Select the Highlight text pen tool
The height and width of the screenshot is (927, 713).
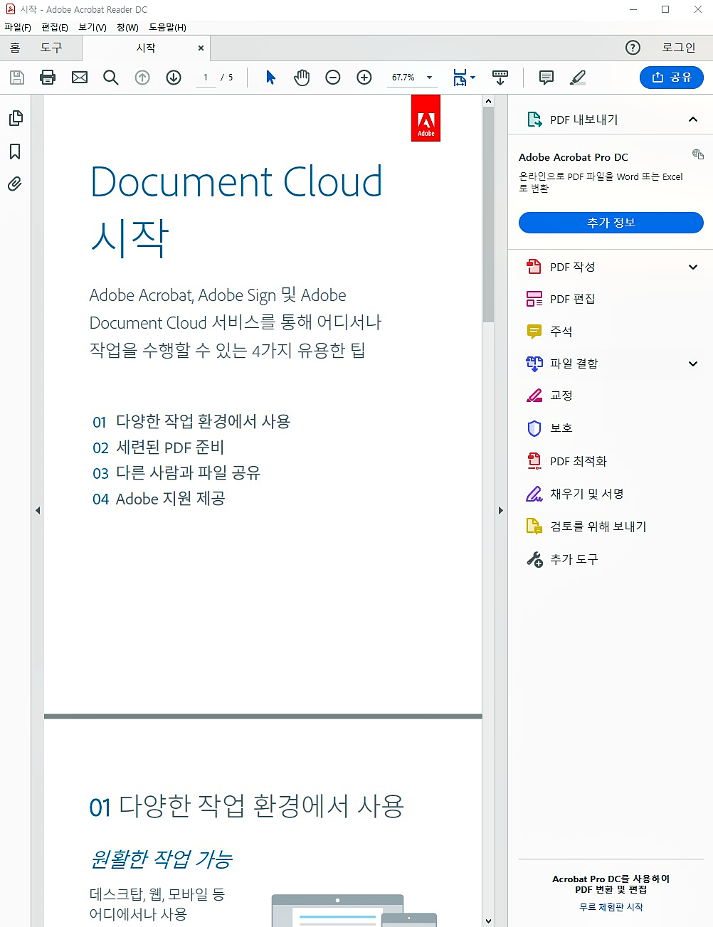pyautogui.click(x=578, y=78)
